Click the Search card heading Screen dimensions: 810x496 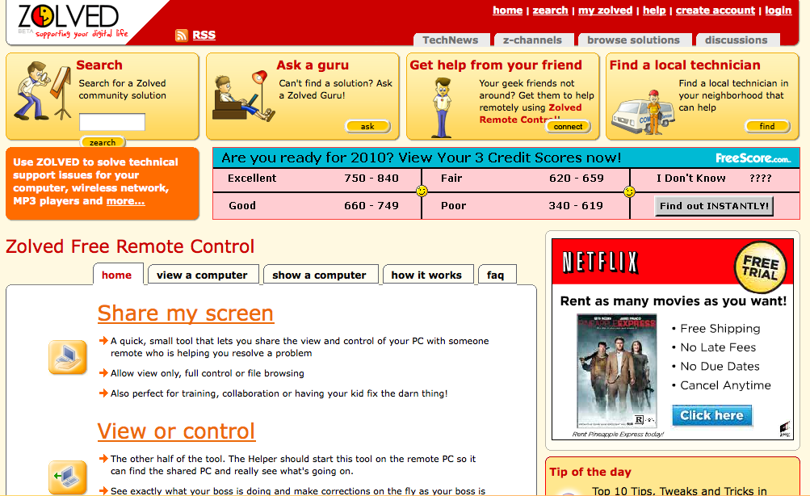click(99, 65)
